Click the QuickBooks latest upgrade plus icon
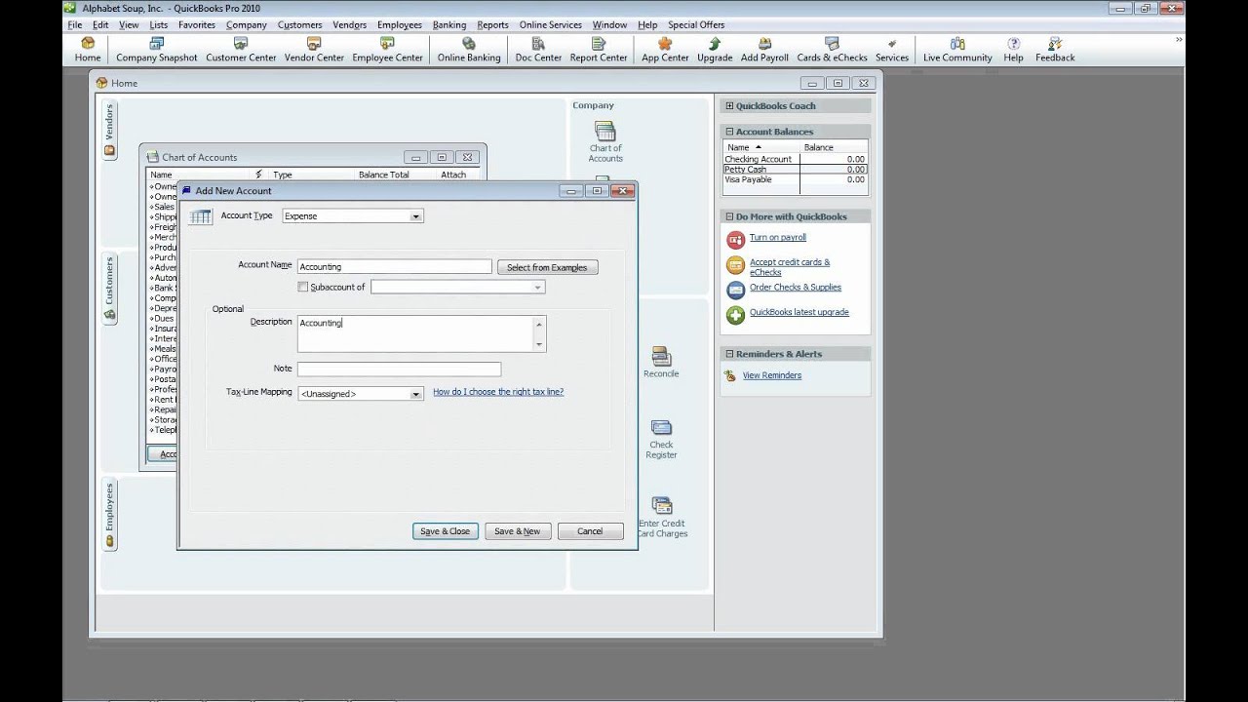Image resolution: width=1248 pixels, height=702 pixels. coord(735,315)
